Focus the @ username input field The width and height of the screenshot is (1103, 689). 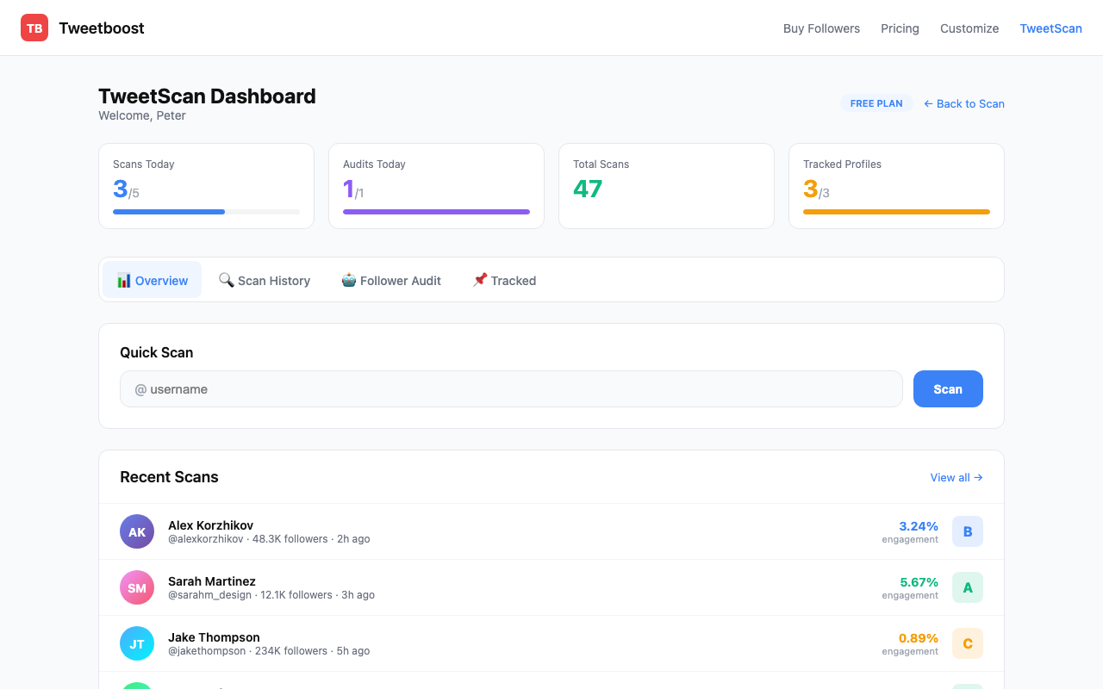pyautogui.click(x=511, y=388)
